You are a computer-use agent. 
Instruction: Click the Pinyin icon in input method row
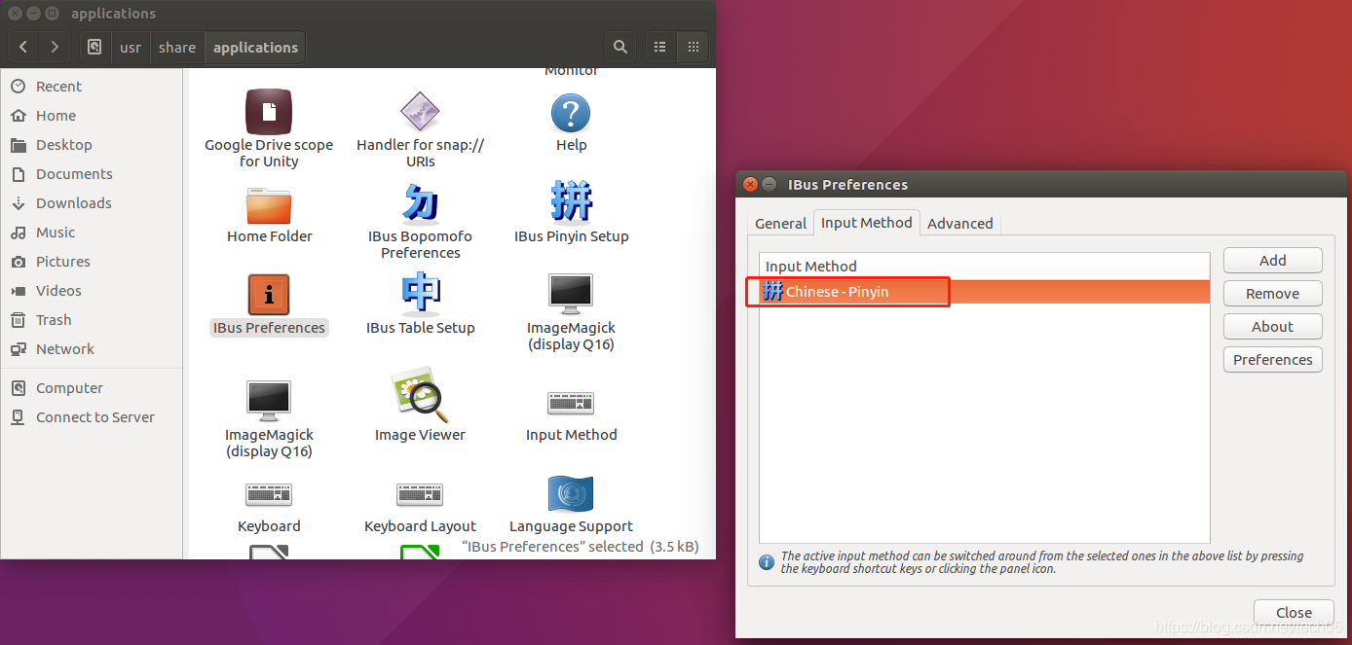pos(772,291)
